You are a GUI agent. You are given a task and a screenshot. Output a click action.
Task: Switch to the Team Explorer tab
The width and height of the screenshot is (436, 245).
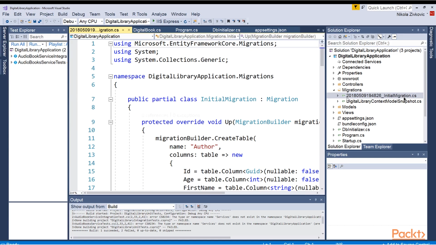pos(377,147)
